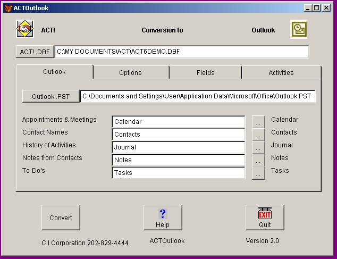The height and width of the screenshot is (259, 337).
Task: Click the 'Appointments & Meetings' label
Action: [60, 120]
